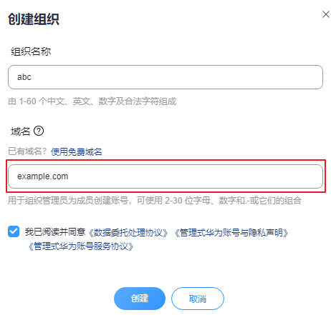The width and height of the screenshot is (331, 315).
Task: Click the 组织名称 input containing abc
Action: [165, 77]
